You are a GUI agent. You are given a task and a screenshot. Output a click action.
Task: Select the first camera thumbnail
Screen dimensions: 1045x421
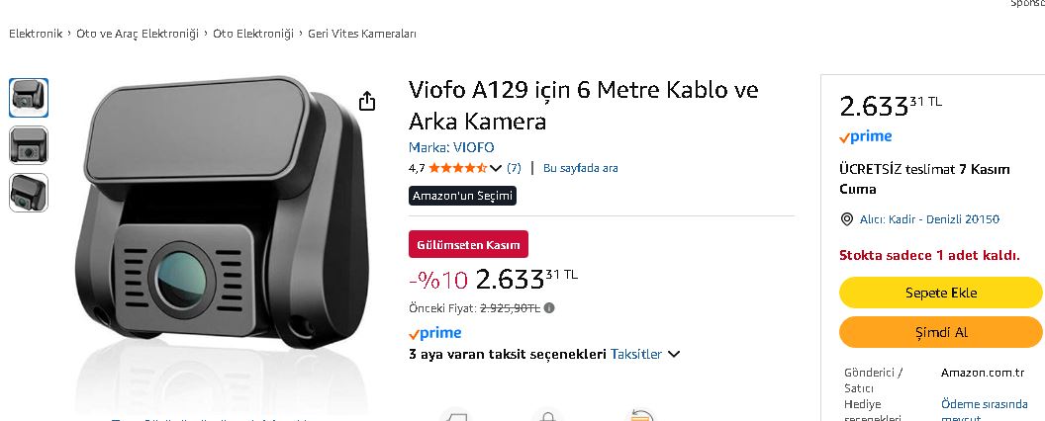tap(29, 98)
